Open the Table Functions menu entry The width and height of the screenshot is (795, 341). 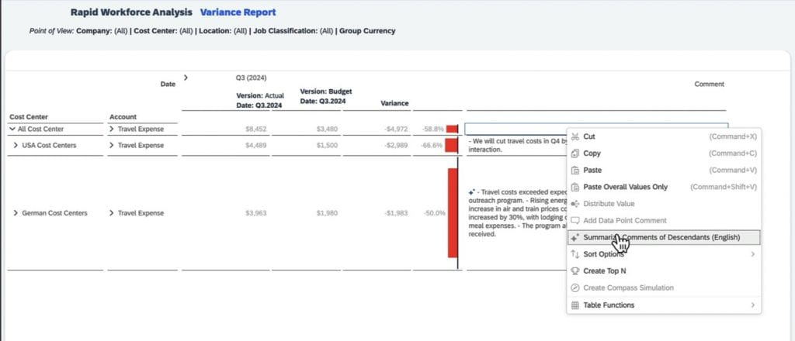coord(609,305)
